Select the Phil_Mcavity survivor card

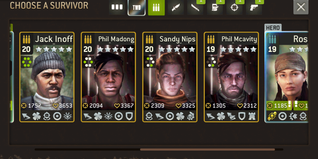[x=231, y=77]
